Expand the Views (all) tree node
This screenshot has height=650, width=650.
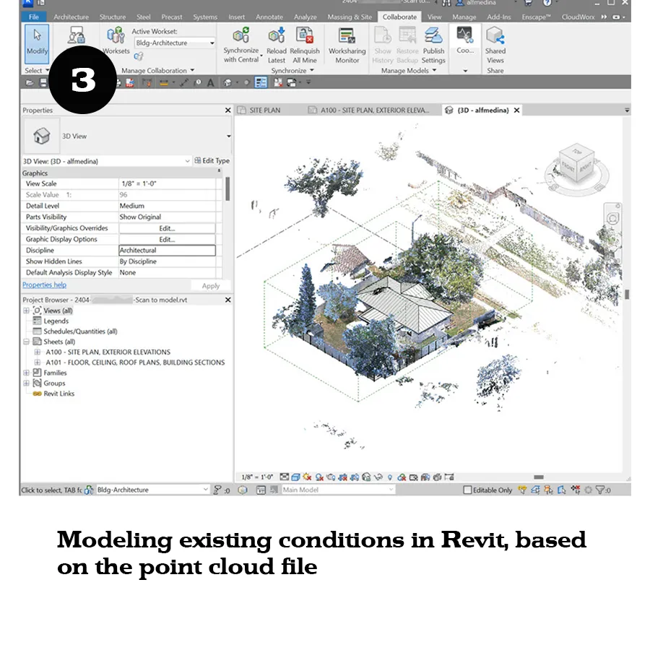[26, 311]
